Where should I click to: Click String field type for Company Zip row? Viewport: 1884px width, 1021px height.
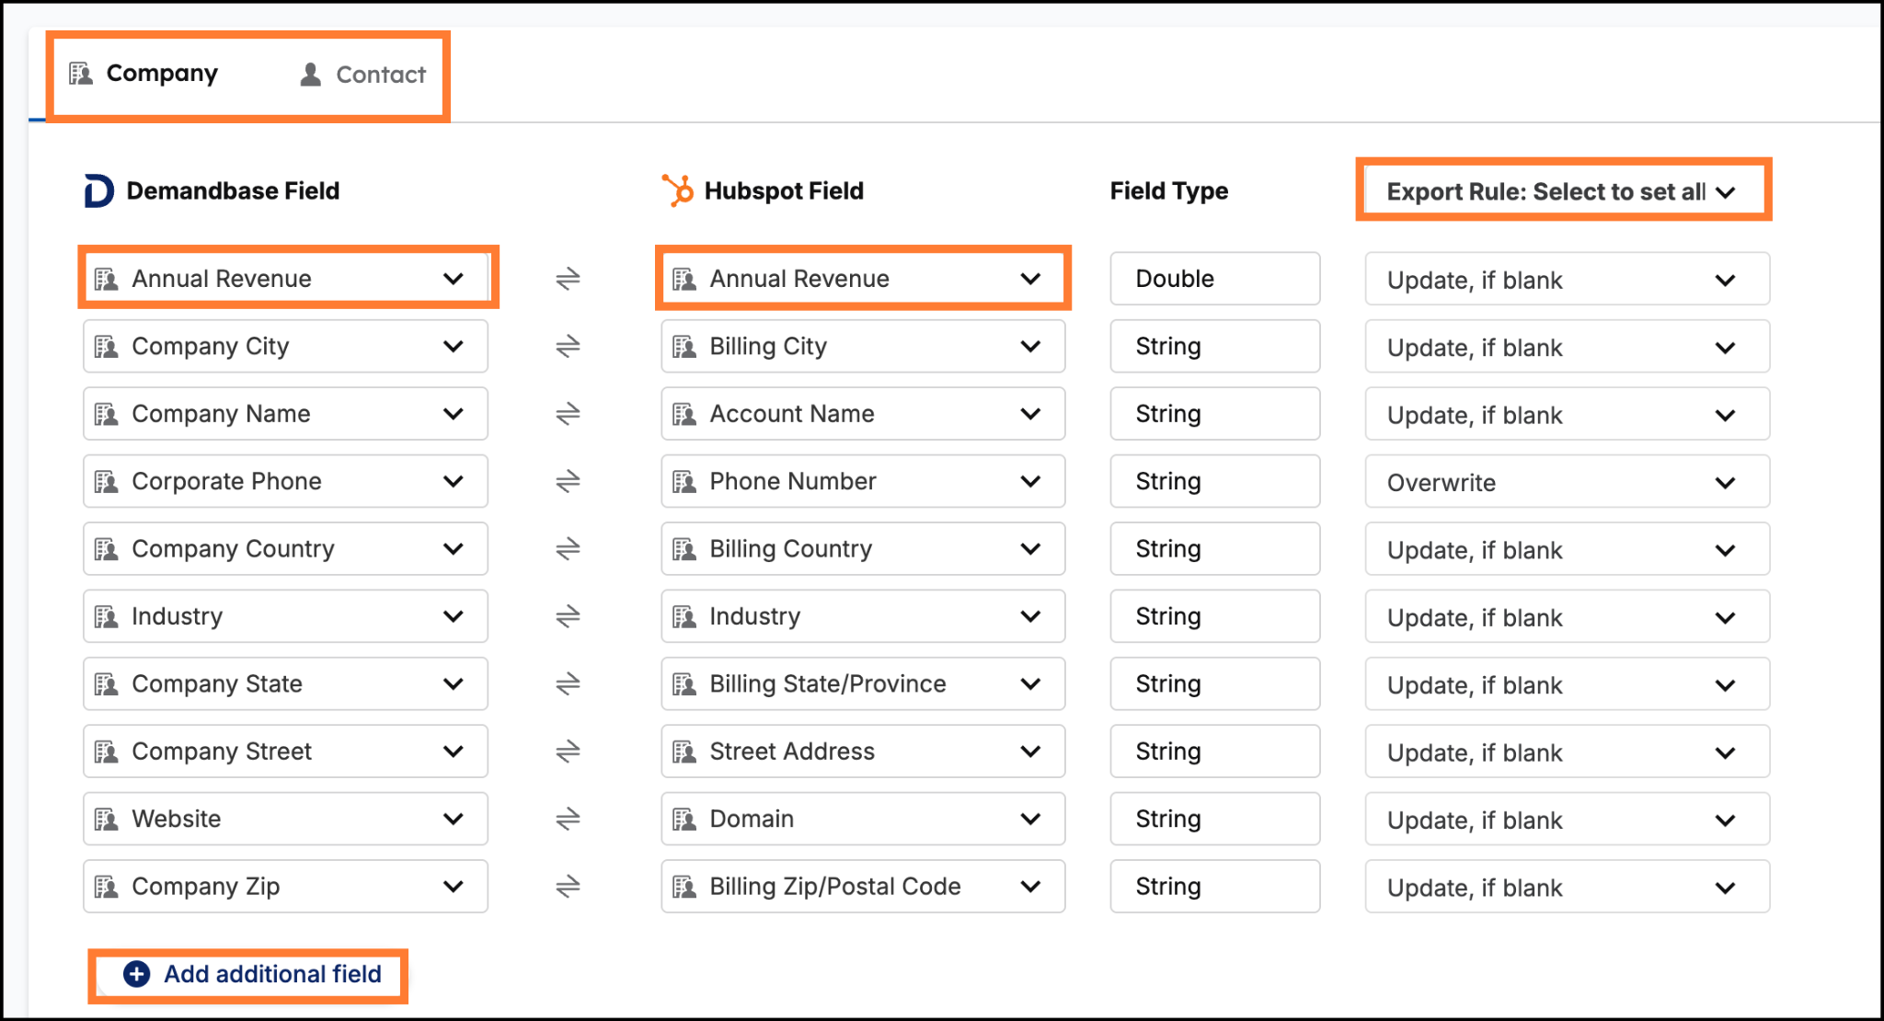(1214, 887)
